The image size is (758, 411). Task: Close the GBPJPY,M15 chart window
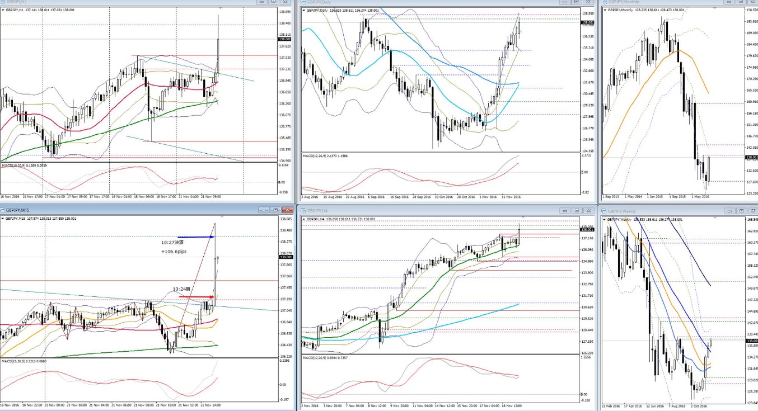[x=288, y=210]
